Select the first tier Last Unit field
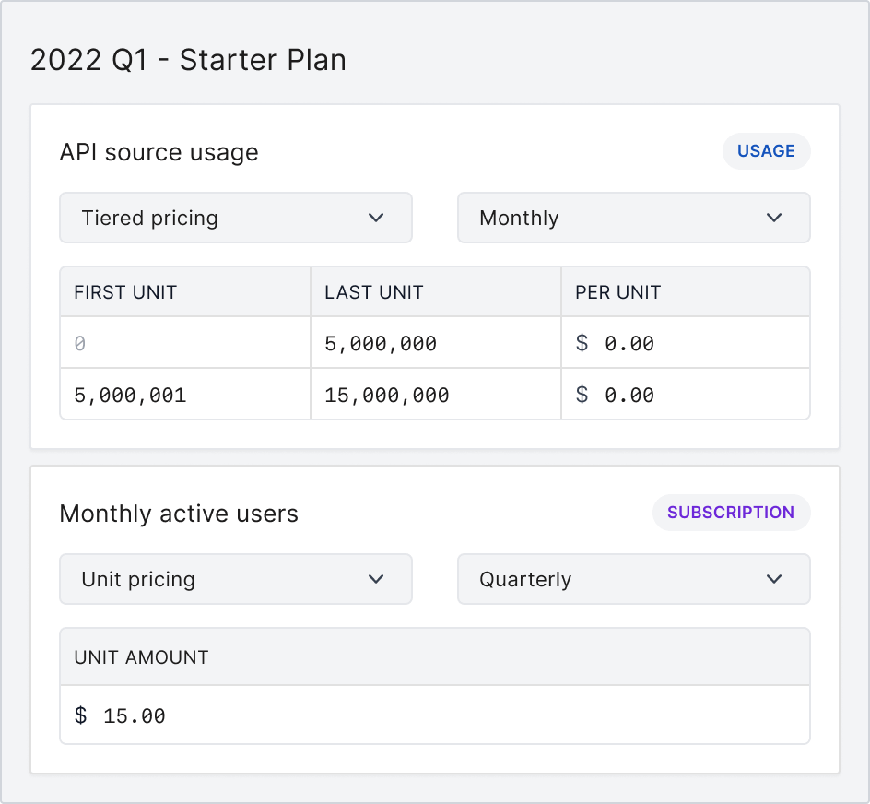Viewport: 870px width, 804px height. tap(435, 343)
